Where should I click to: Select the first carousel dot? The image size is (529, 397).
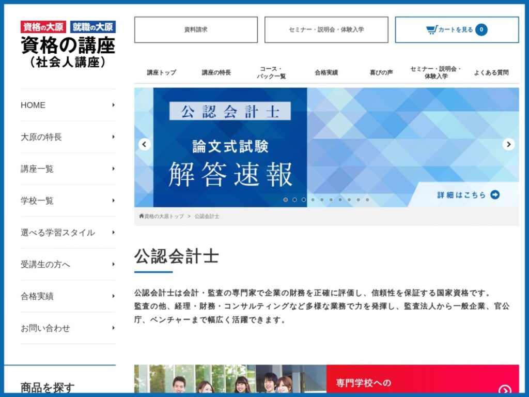[285, 200]
